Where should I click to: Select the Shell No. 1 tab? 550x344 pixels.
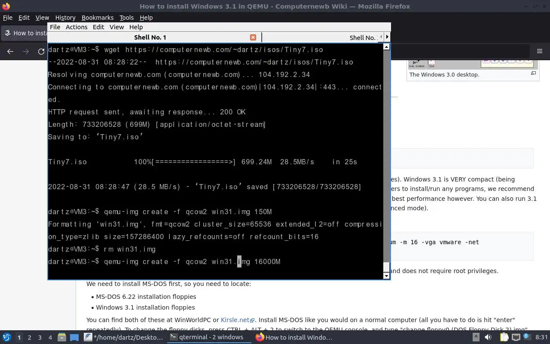tap(150, 37)
